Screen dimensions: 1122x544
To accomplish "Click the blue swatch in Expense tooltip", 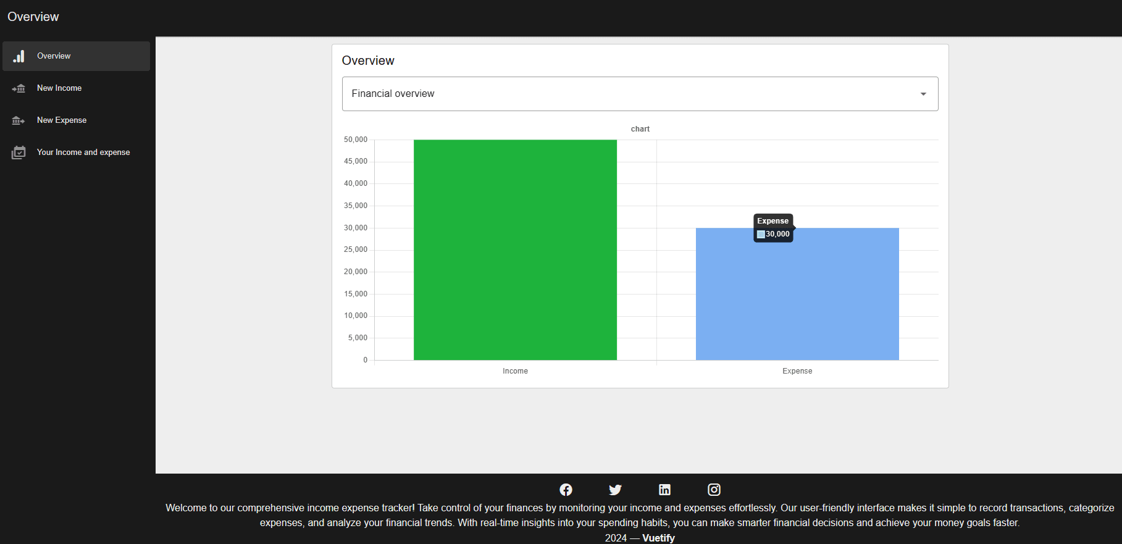I will 761,234.
